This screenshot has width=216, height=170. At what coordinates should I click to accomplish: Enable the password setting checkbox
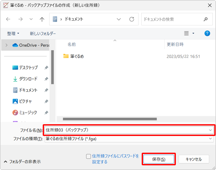click(x=88, y=156)
